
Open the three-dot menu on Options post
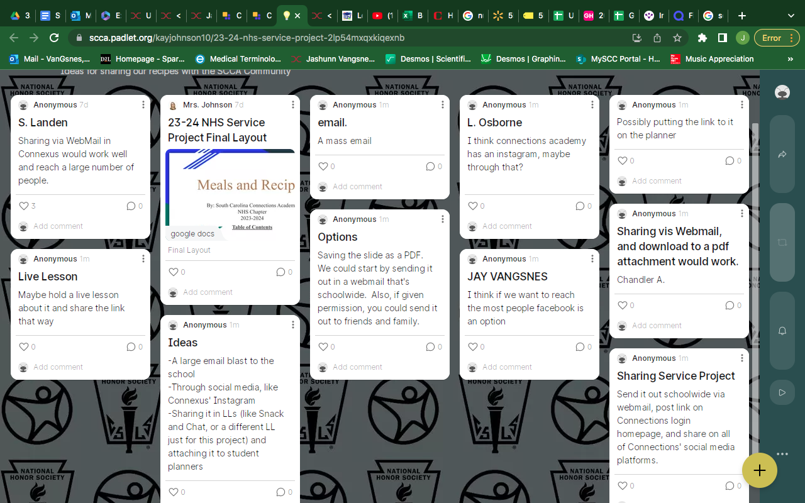(443, 219)
